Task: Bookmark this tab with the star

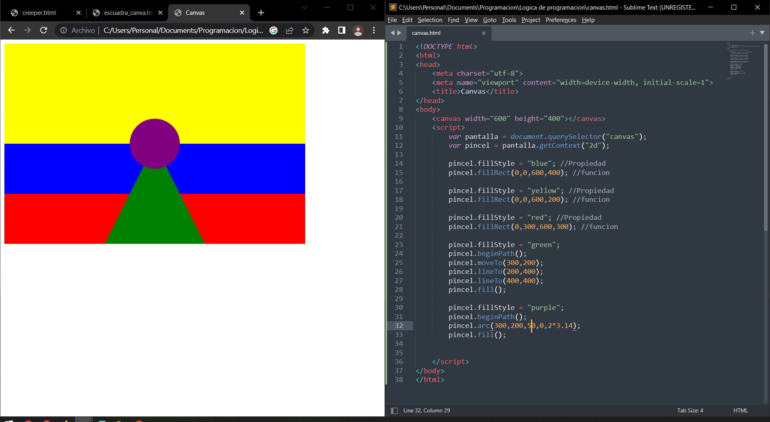Action: [306, 30]
